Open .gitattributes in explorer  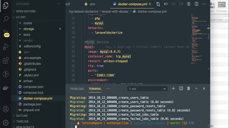click(x=32, y=64)
